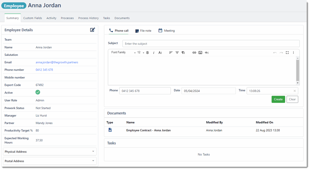The height and width of the screenshot is (170, 310).
Task: Click the insert image icon in the editor
Action: point(200,52)
